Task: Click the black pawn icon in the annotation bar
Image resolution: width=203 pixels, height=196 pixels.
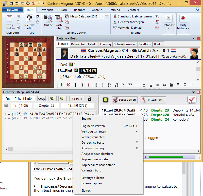Action: [x=82, y=85]
